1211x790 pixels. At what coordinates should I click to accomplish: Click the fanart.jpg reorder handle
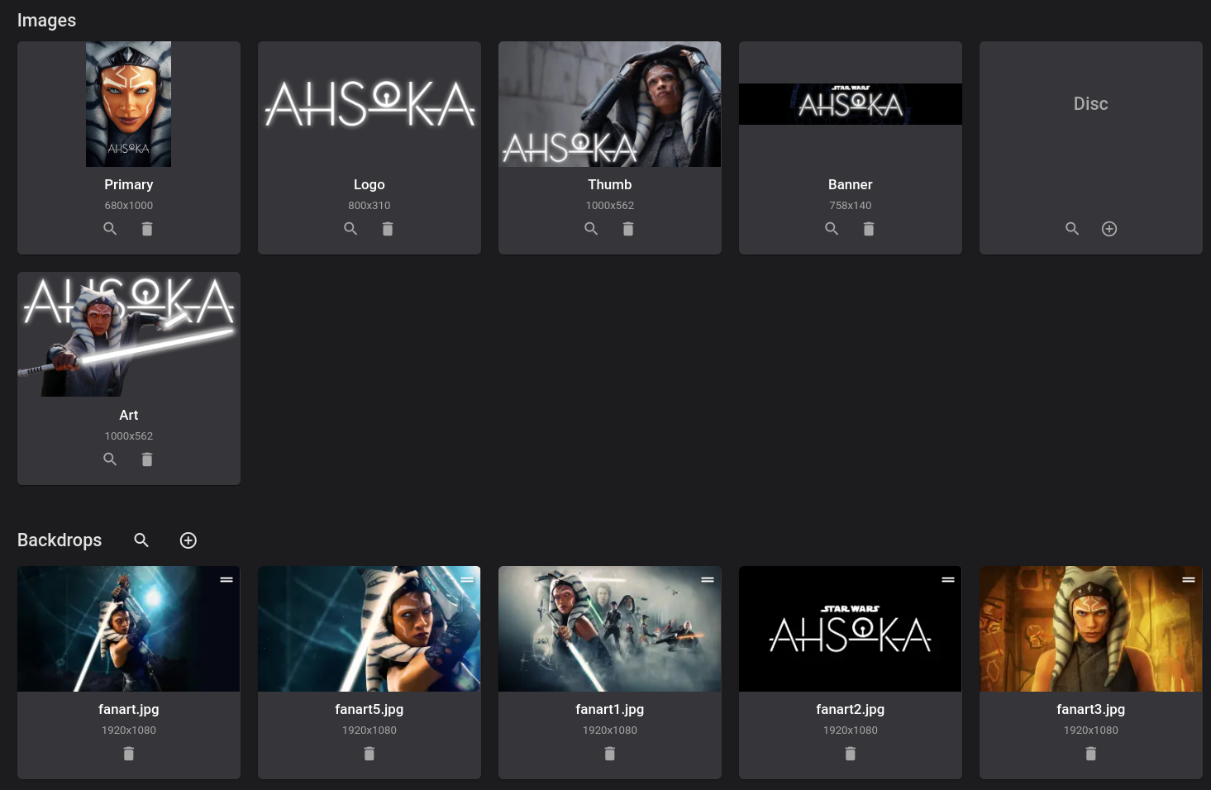tap(226, 580)
